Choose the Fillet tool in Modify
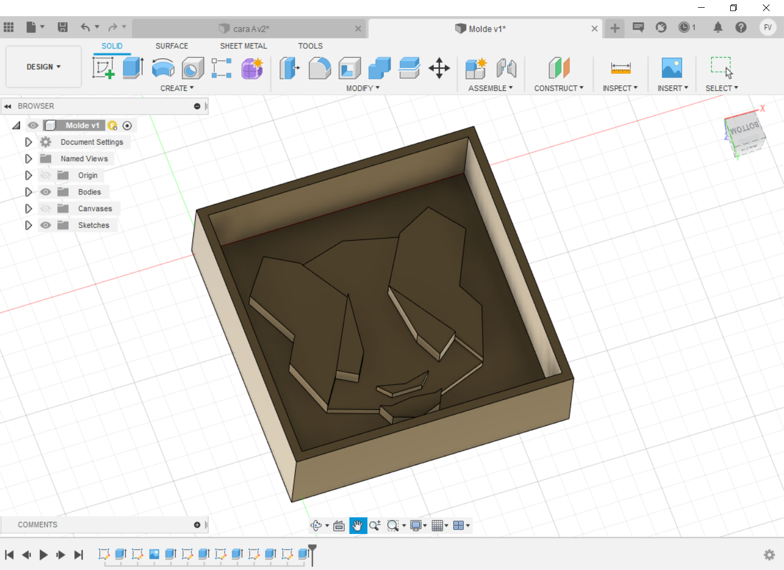 [320, 68]
